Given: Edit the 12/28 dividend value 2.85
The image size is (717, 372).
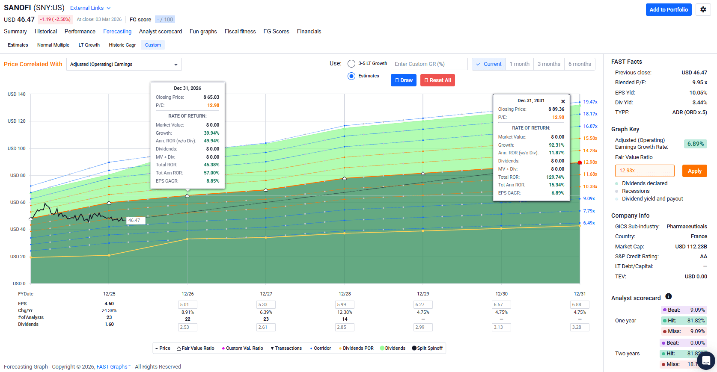Looking at the screenshot, I should (345, 327).
